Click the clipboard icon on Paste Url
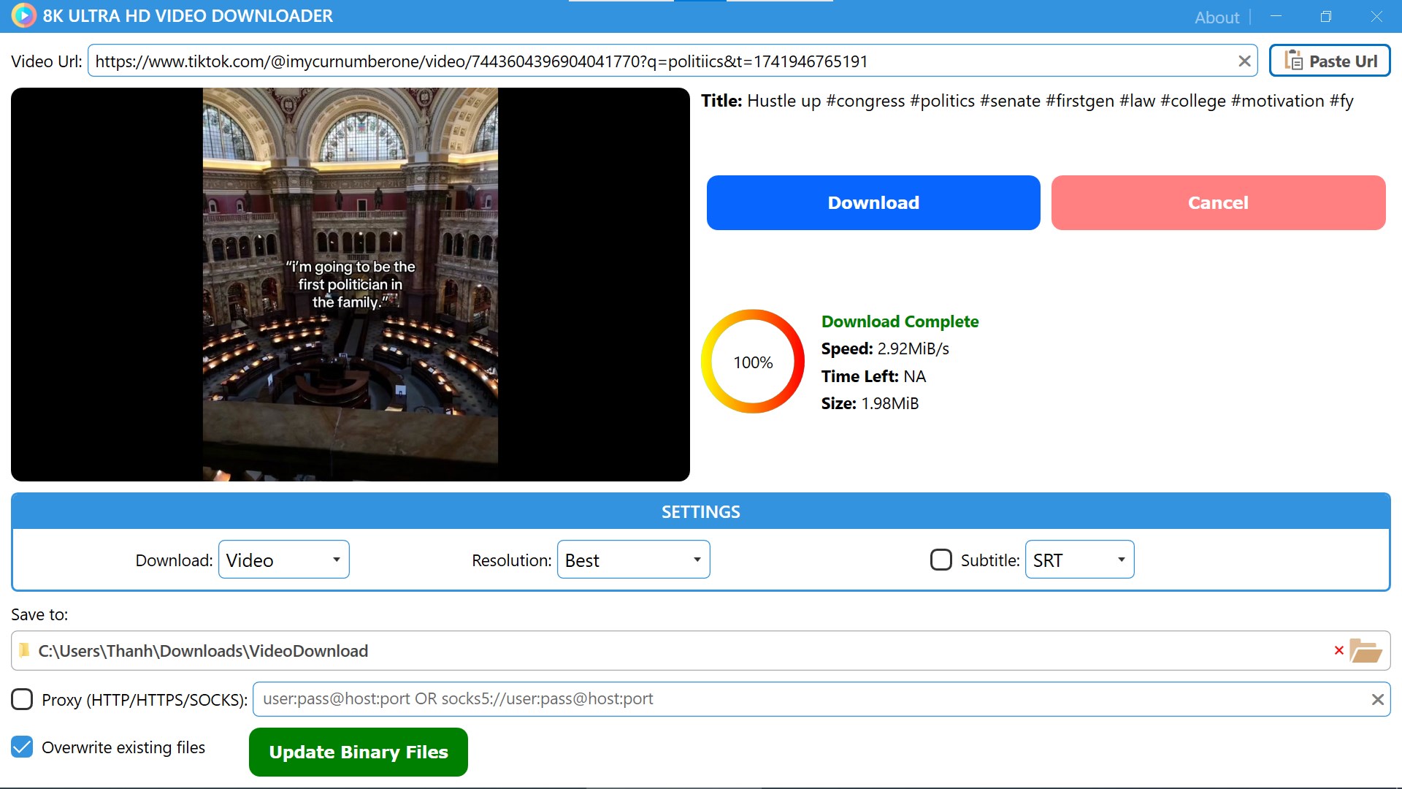 coord(1293,61)
